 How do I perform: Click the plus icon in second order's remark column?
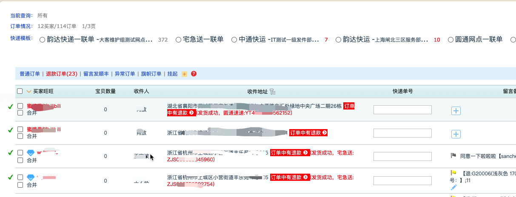456,134
